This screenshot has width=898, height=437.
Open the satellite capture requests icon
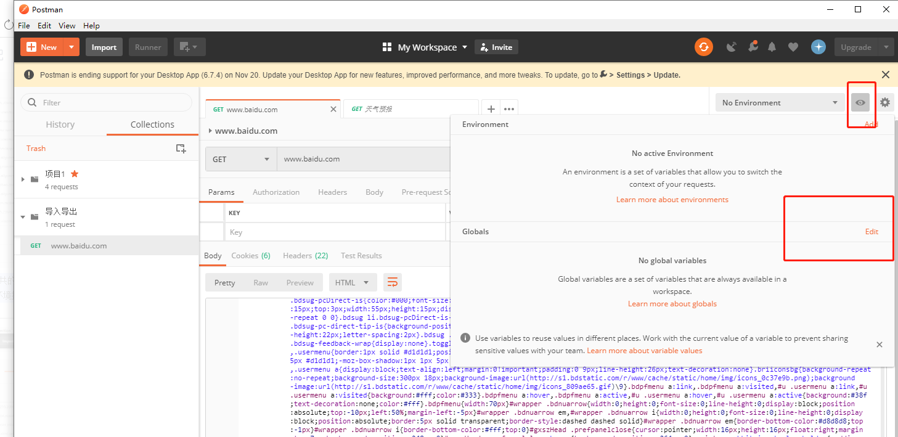[732, 47]
